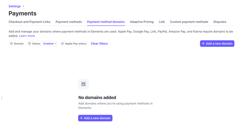Click the wallet icon above No domains added
Viewport: 241px width, 130px height.
(83, 84)
